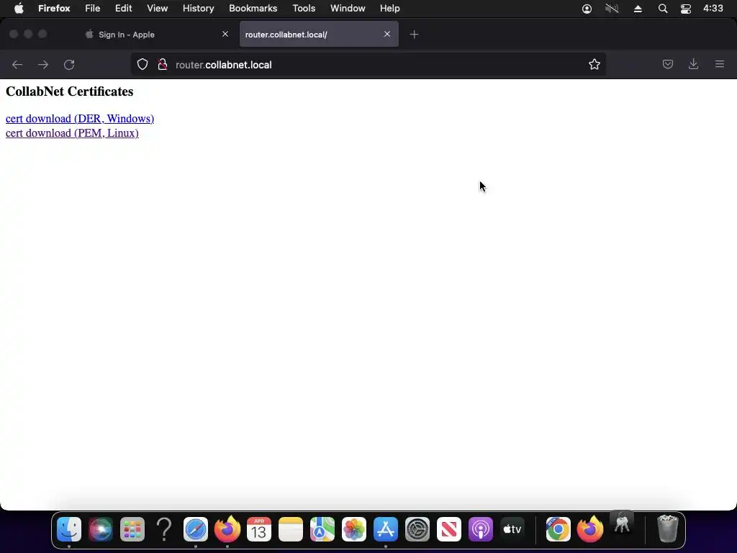The width and height of the screenshot is (737, 553).
Task: Open News from the Dock
Action: pos(449,529)
